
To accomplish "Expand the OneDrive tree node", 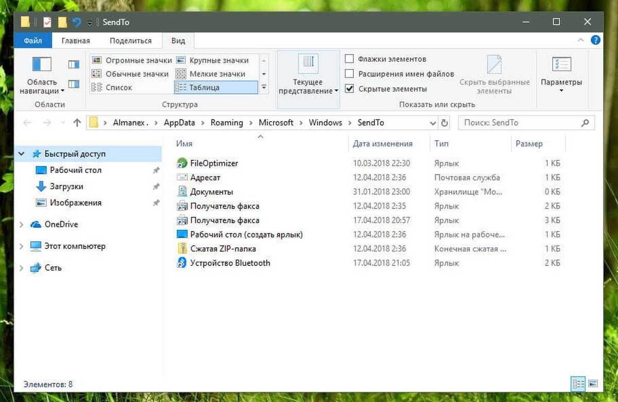I will pyautogui.click(x=21, y=225).
